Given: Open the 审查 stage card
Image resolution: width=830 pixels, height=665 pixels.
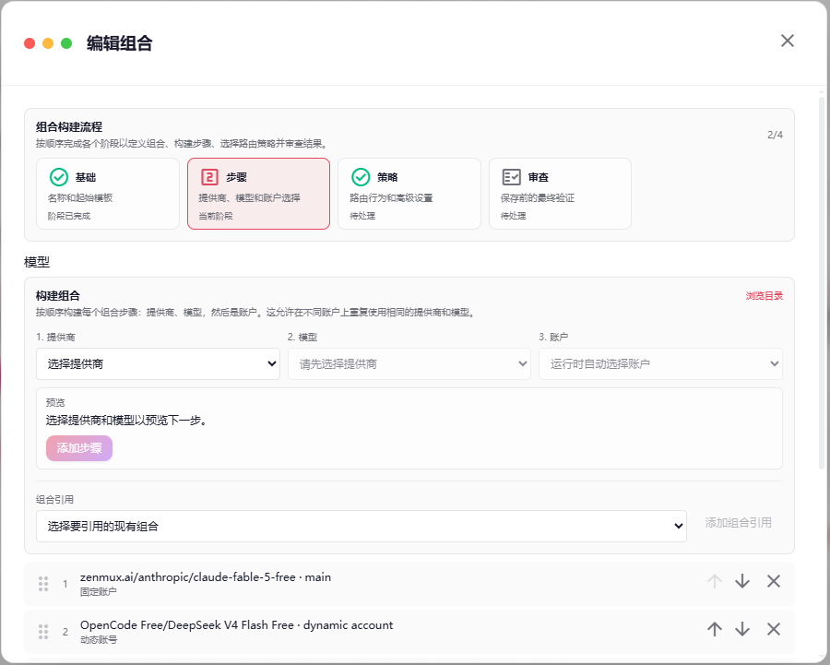Looking at the screenshot, I should (560, 194).
